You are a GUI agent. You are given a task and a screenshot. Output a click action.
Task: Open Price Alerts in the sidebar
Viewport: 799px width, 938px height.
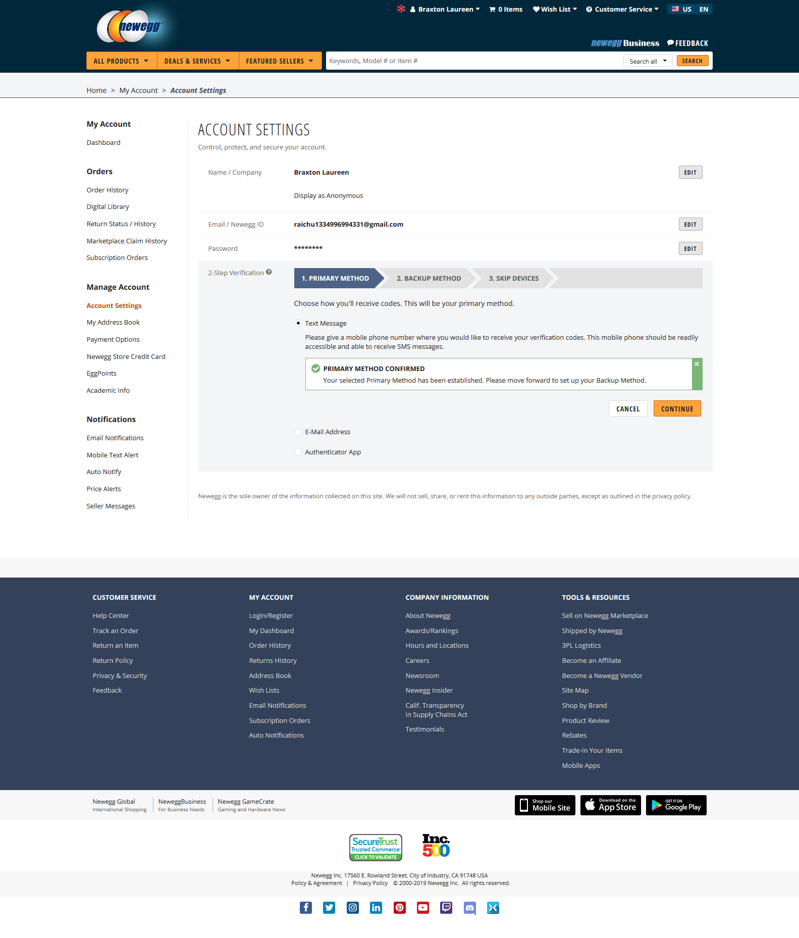pyautogui.click(x=103, y=489)
